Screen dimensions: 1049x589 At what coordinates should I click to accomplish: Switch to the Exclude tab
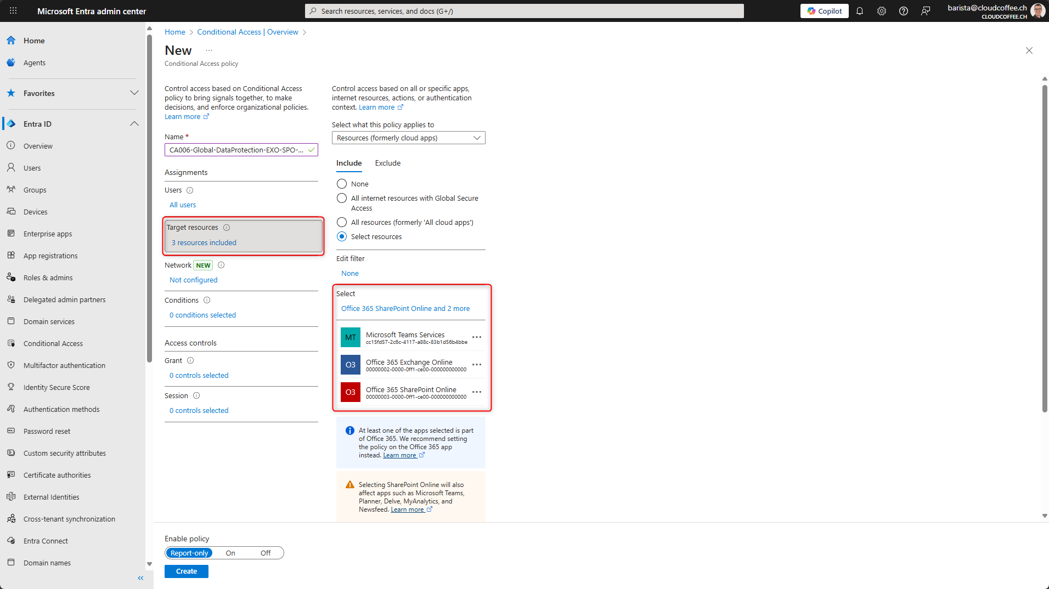click(388, 163)
